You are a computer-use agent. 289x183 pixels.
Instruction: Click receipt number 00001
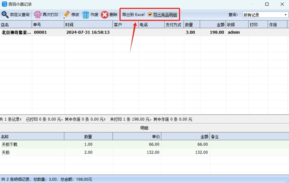40,32
